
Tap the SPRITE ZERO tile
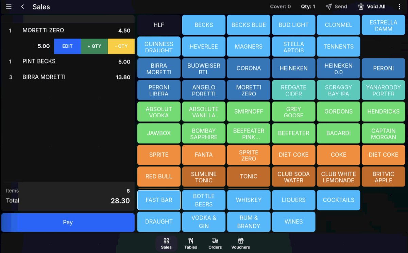[x=249, y=155]
